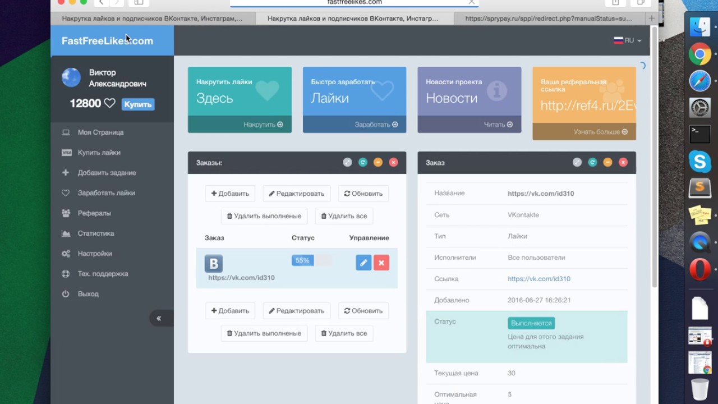Open Terminal from the Dock
The width and height of the screenshot is (718, 404).
pyautogui.click(x=699, y=135)
